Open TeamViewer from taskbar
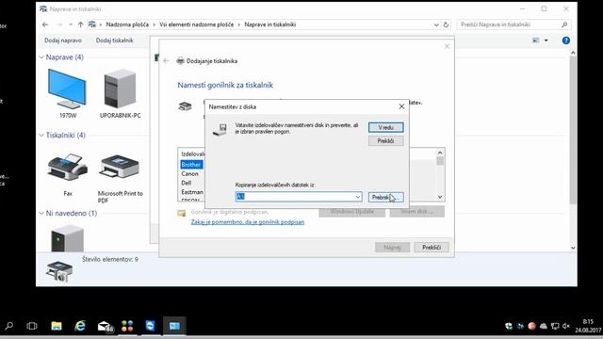603x339 pixels. tap(151, 326)
